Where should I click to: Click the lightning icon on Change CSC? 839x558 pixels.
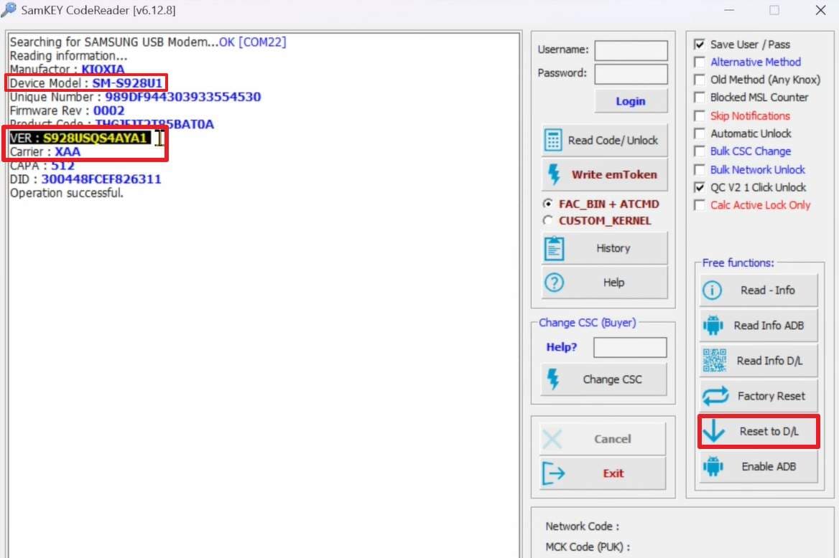tap(553, 379)
